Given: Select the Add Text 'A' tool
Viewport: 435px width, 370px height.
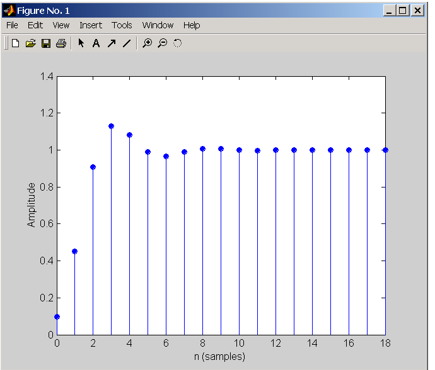Looking at the screenshot, I should [96, 43].
